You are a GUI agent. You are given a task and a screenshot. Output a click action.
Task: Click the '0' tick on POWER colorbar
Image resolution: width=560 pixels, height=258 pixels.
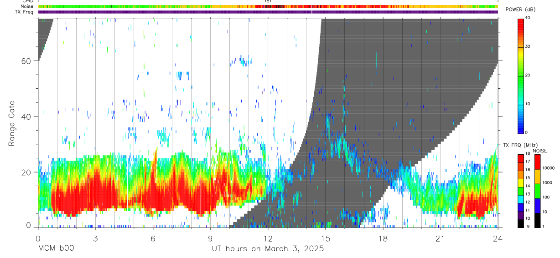(x=527, y=132)
